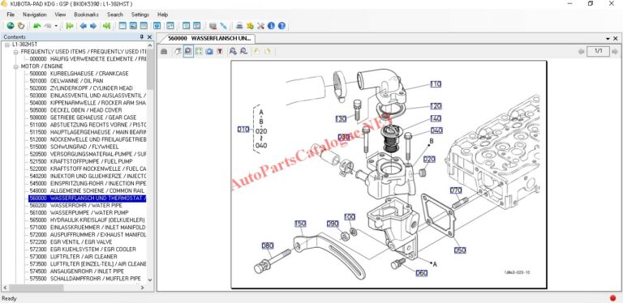Toggle the pin on Contents panel
Screen dimensions: 623x303
(x=141, y=37)
